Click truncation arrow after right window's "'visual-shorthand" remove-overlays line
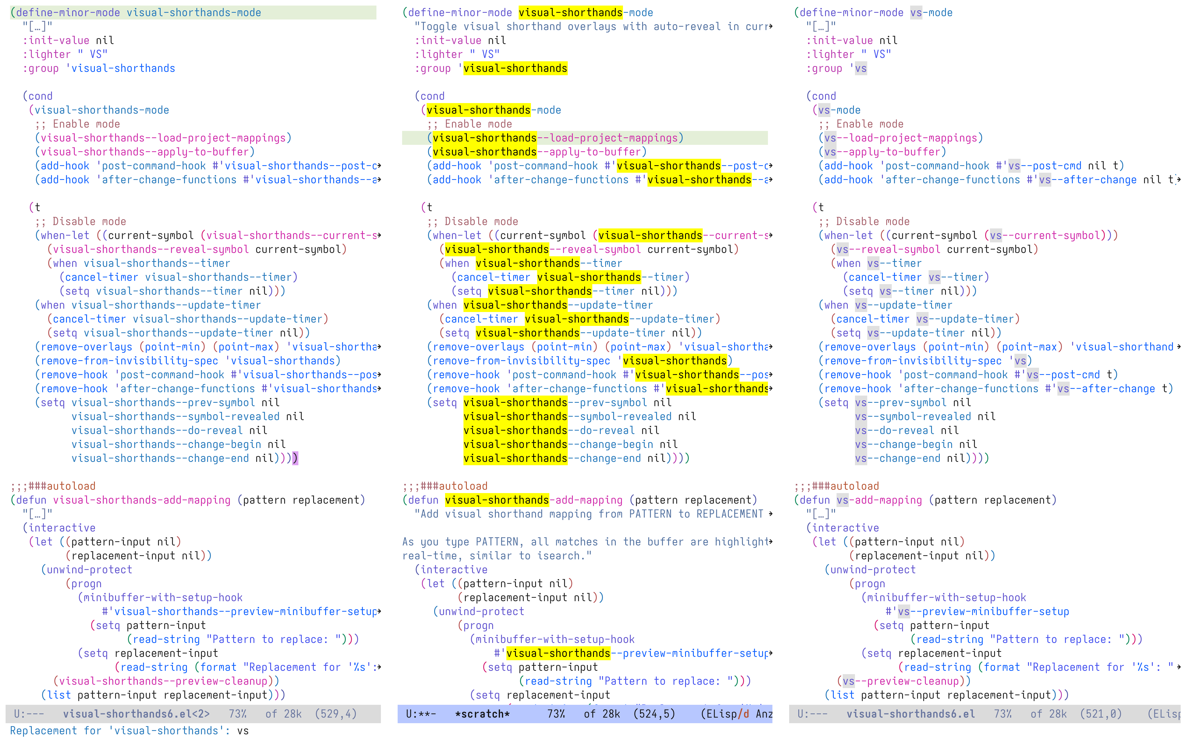 [1178, 347]
